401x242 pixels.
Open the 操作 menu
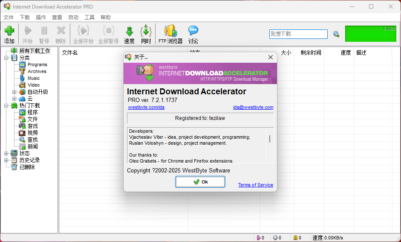41,17
